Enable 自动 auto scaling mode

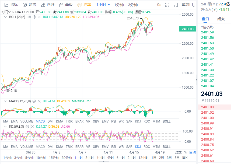(x=192, y=152)
